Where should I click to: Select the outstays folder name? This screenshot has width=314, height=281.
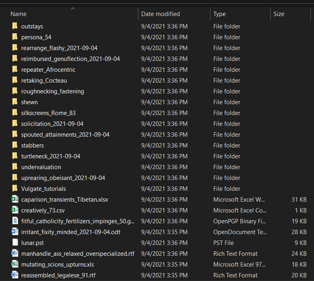click(x=32, y=26)
